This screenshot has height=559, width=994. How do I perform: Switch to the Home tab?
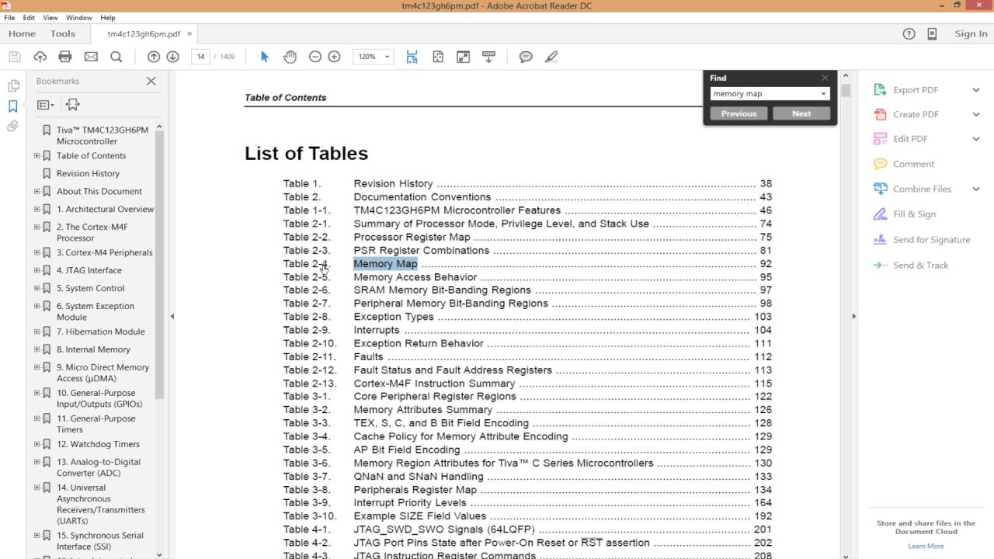point(22,33)
